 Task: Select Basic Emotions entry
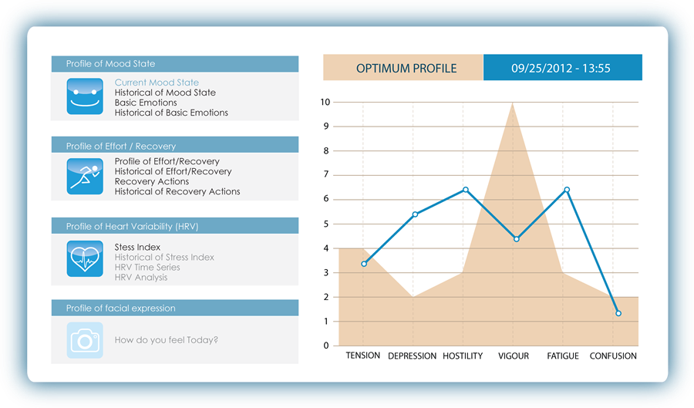click(x=146, y=103)
